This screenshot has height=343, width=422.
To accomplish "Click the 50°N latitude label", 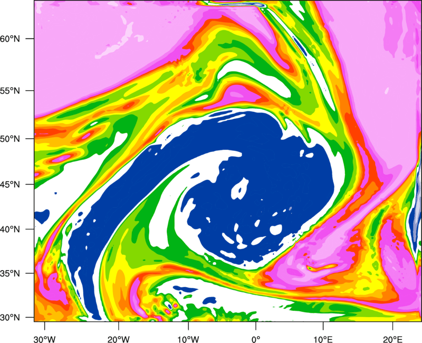I will pos(10,139).
